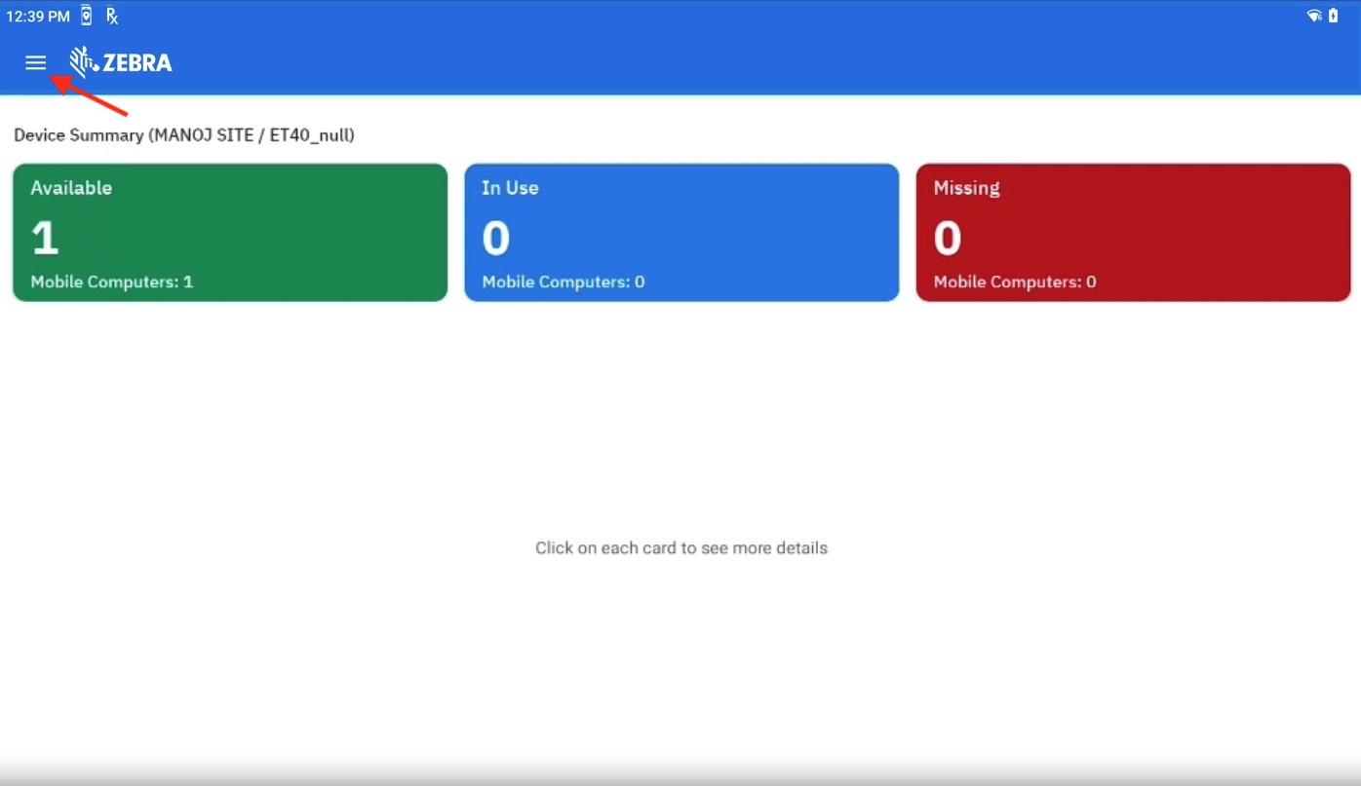
Task: Click the Device Summary heading text
Action: pyautogui.click(x=184, y=135)
